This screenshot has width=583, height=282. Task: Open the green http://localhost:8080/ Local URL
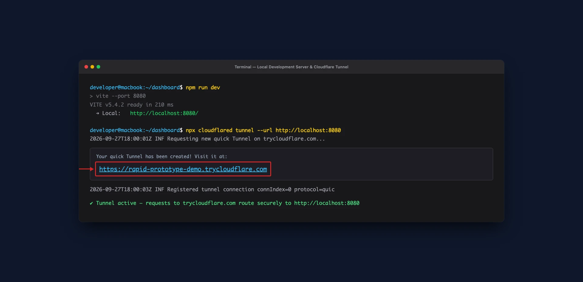coord(164,113)
